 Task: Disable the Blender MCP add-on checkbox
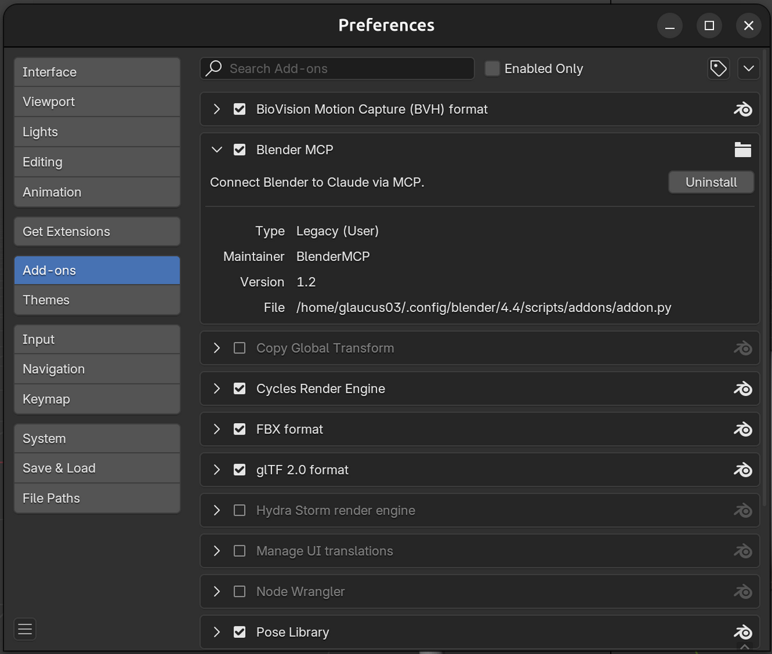[x=239, y=150]
